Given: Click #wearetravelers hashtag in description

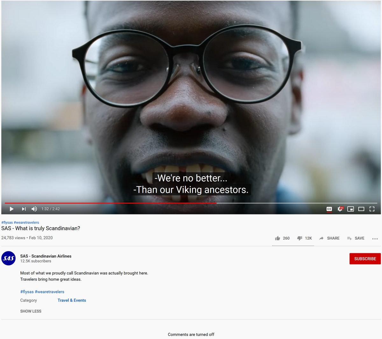Looking at the screenshot, I should point(49,292).
